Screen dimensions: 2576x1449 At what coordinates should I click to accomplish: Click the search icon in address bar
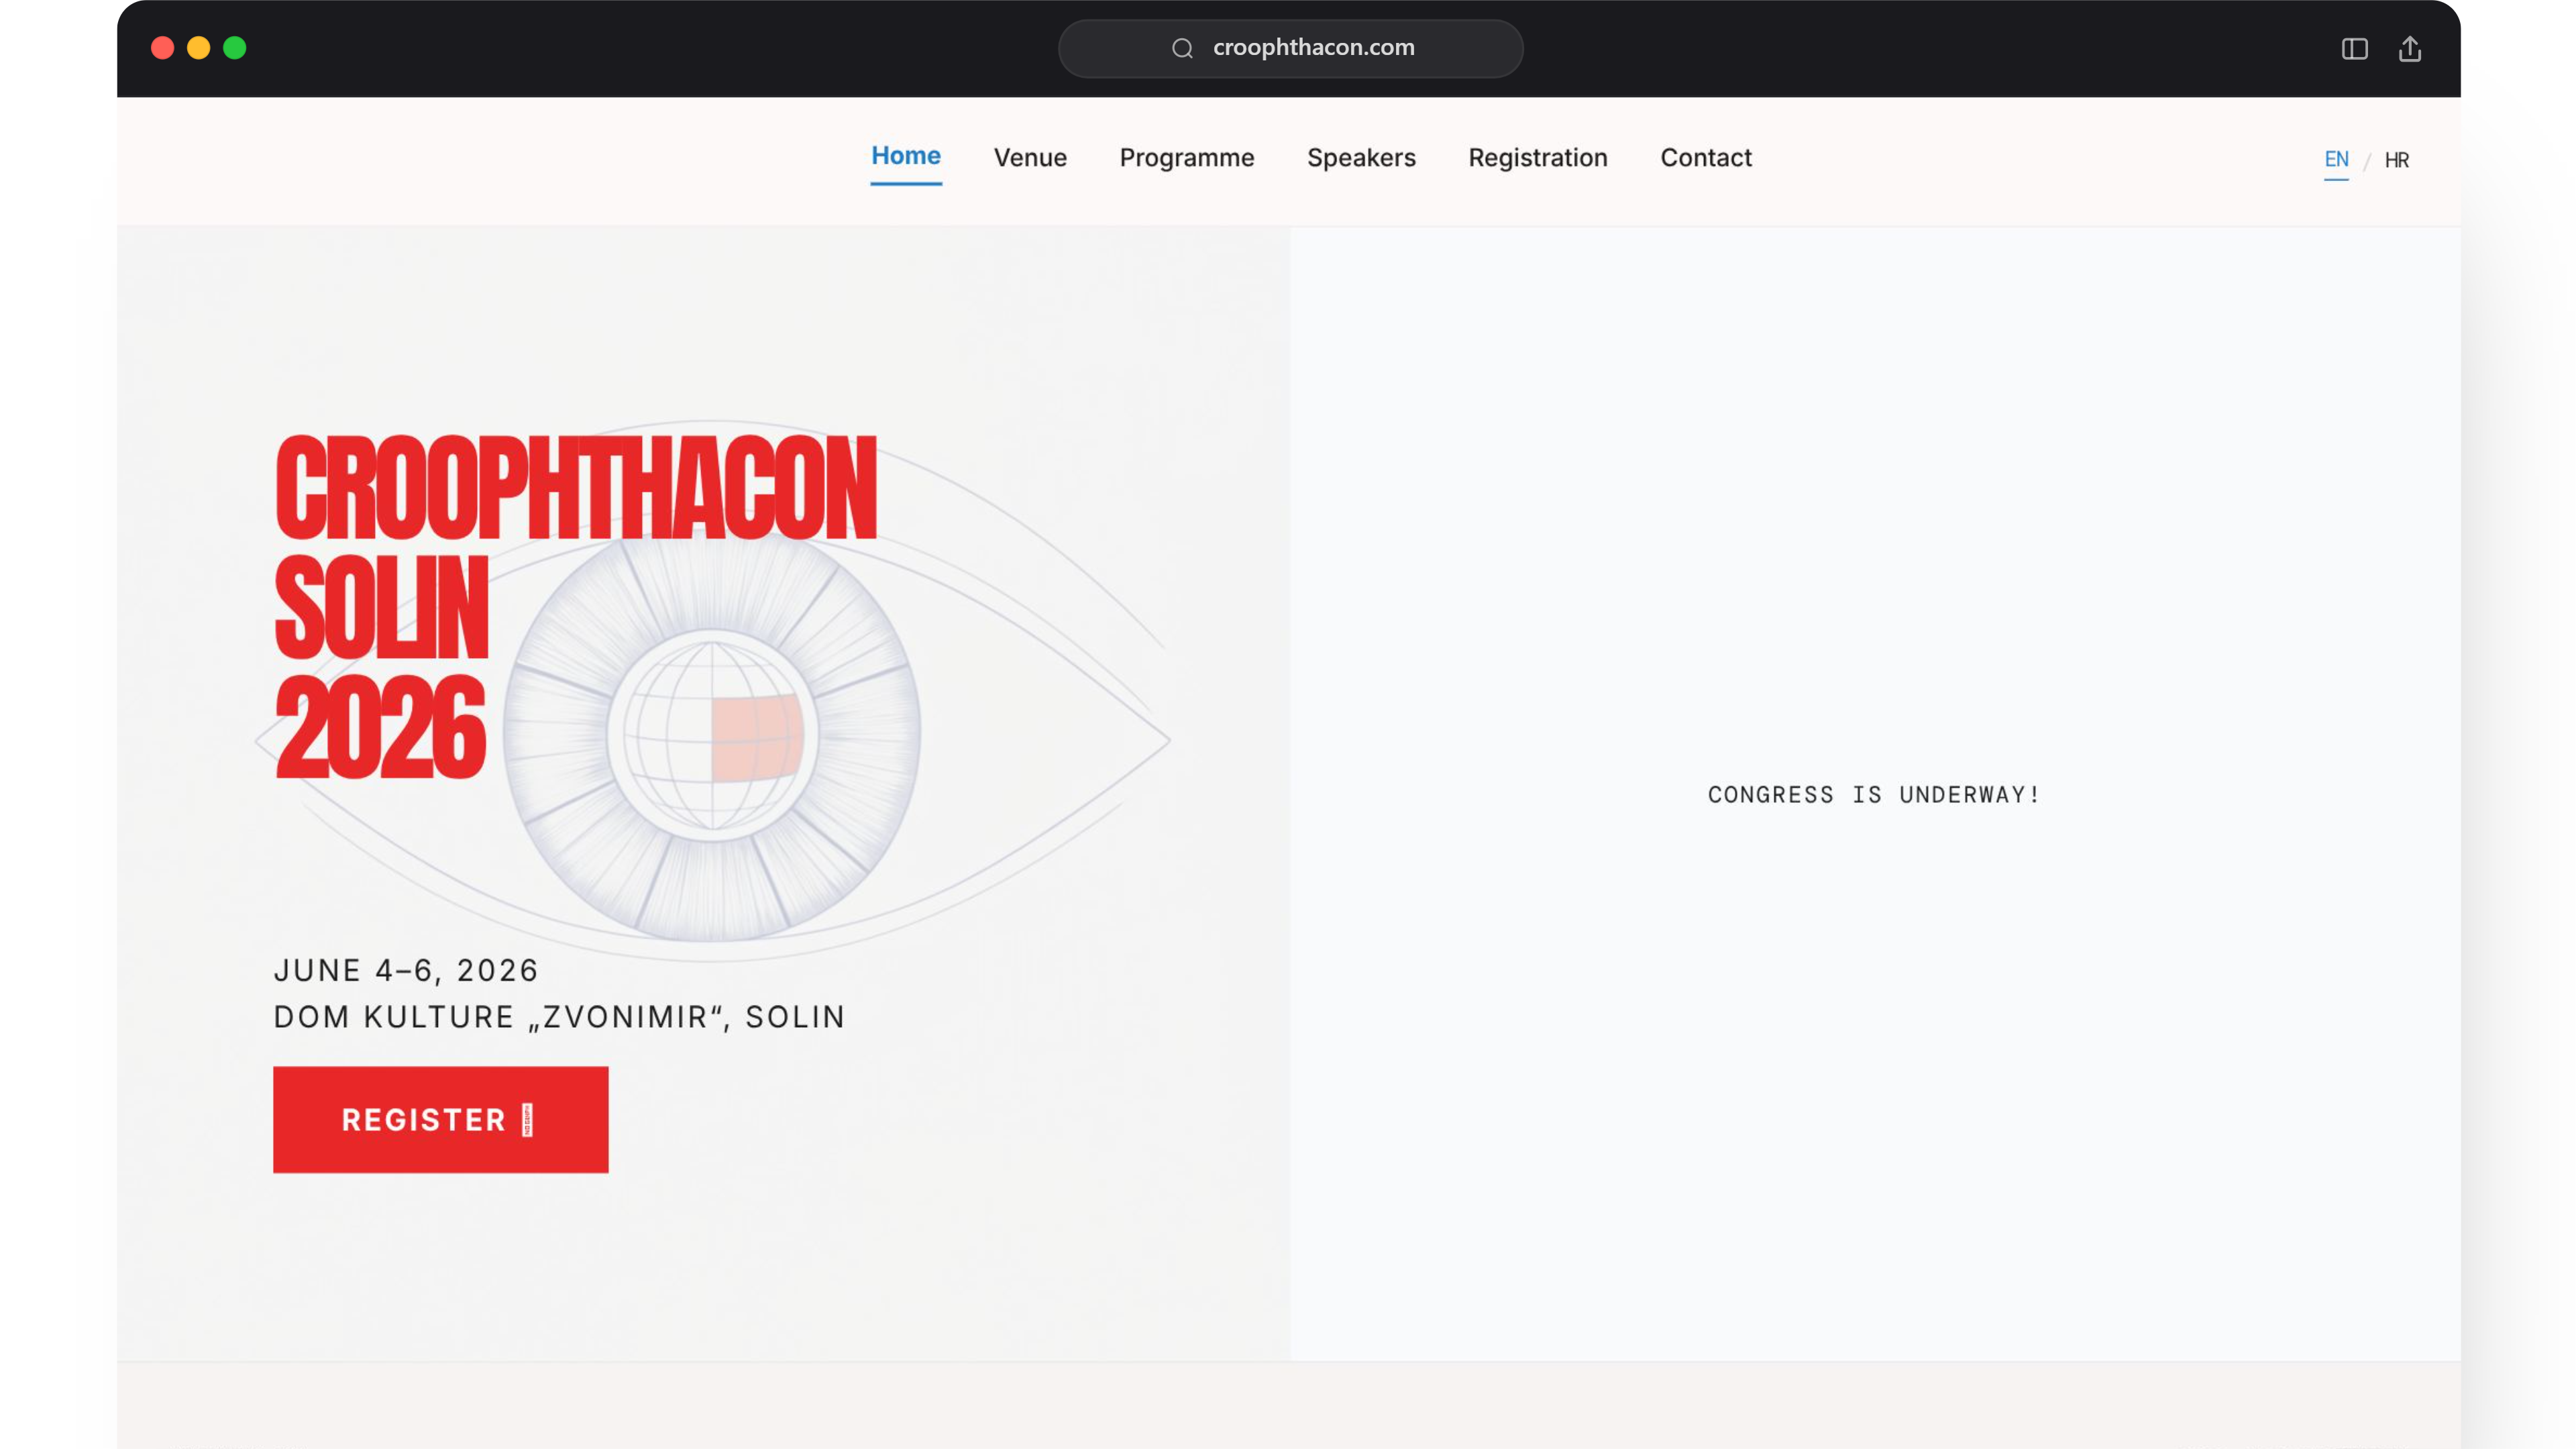(1182, 48)
